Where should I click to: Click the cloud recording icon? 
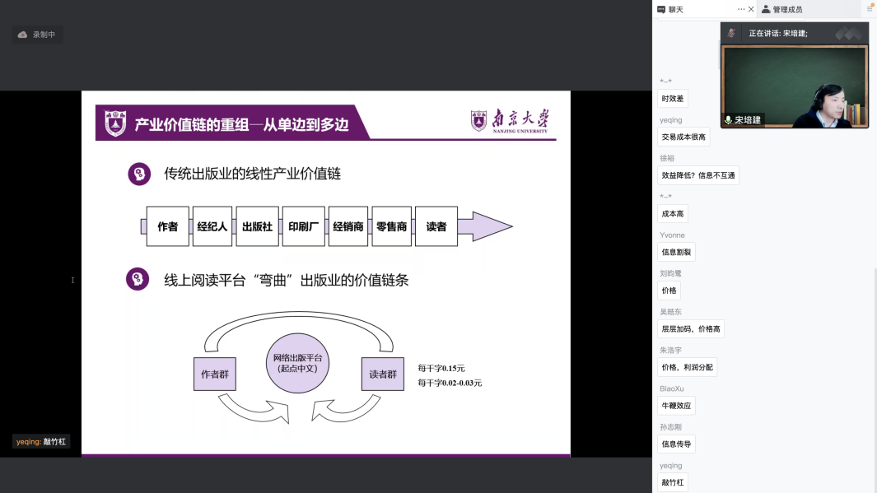(x=23, y=35)
